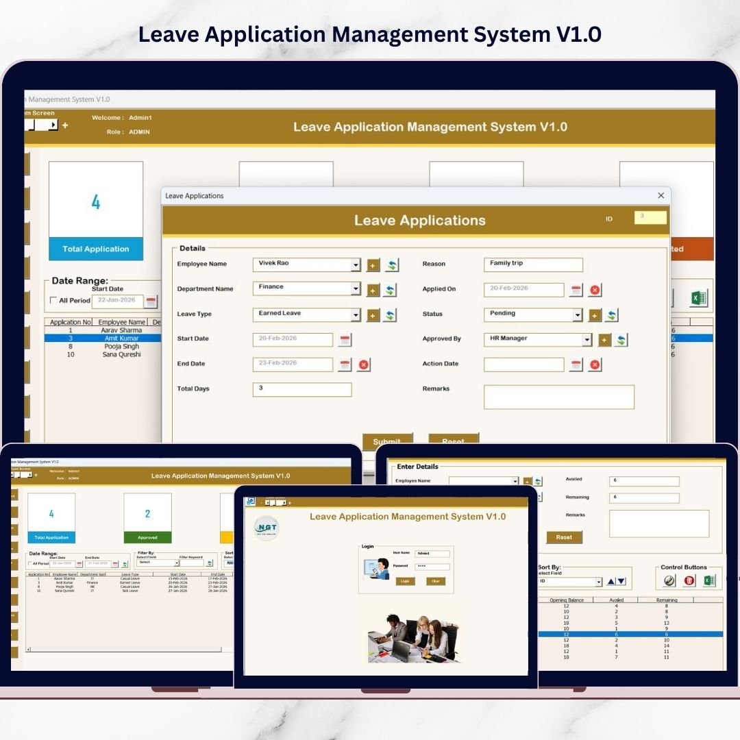Screen dimensions: 740x740
Task: Click refresh icon next to Status dropdown
Action: tap(612, 315)
